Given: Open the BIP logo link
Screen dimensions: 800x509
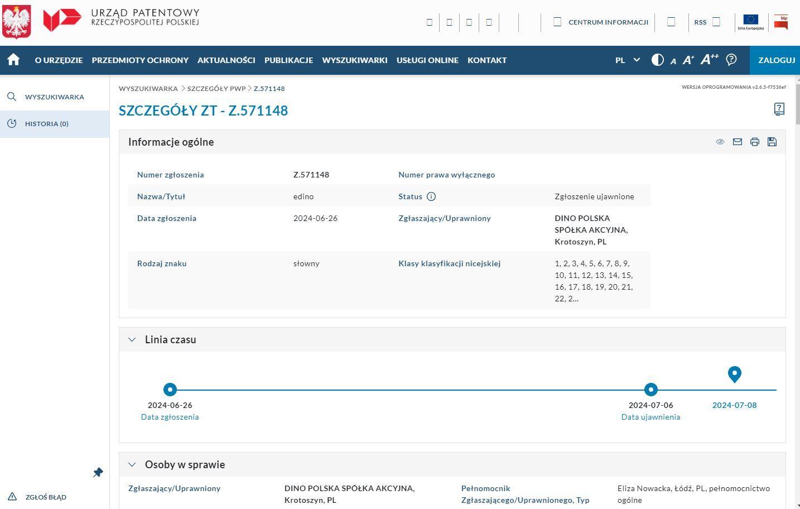Looking at the screenshot, I should pyautogui.click(x=781, y=22).
